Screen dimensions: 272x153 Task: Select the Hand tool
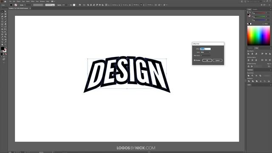2,44
